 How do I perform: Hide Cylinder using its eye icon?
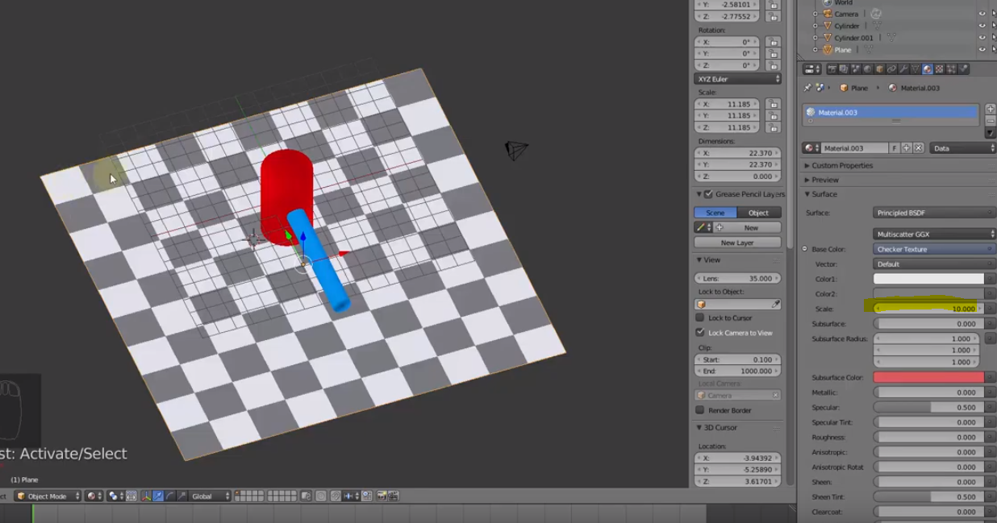tap(982, 26)
